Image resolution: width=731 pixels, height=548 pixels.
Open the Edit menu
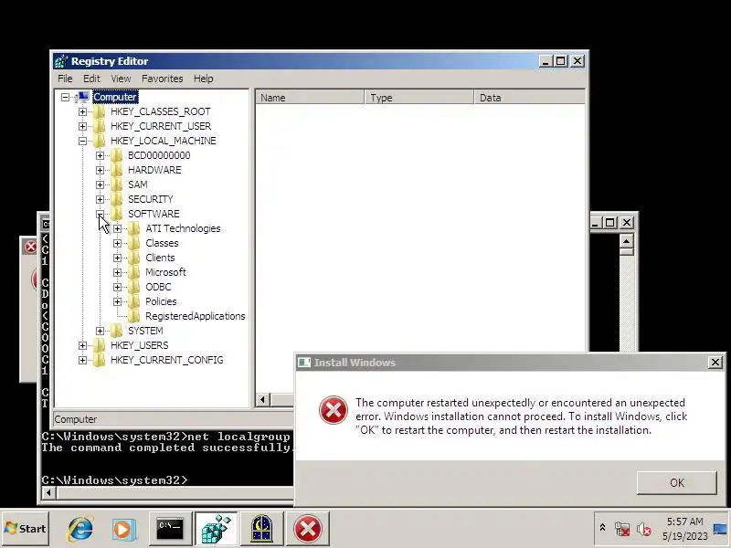[91, 79]
